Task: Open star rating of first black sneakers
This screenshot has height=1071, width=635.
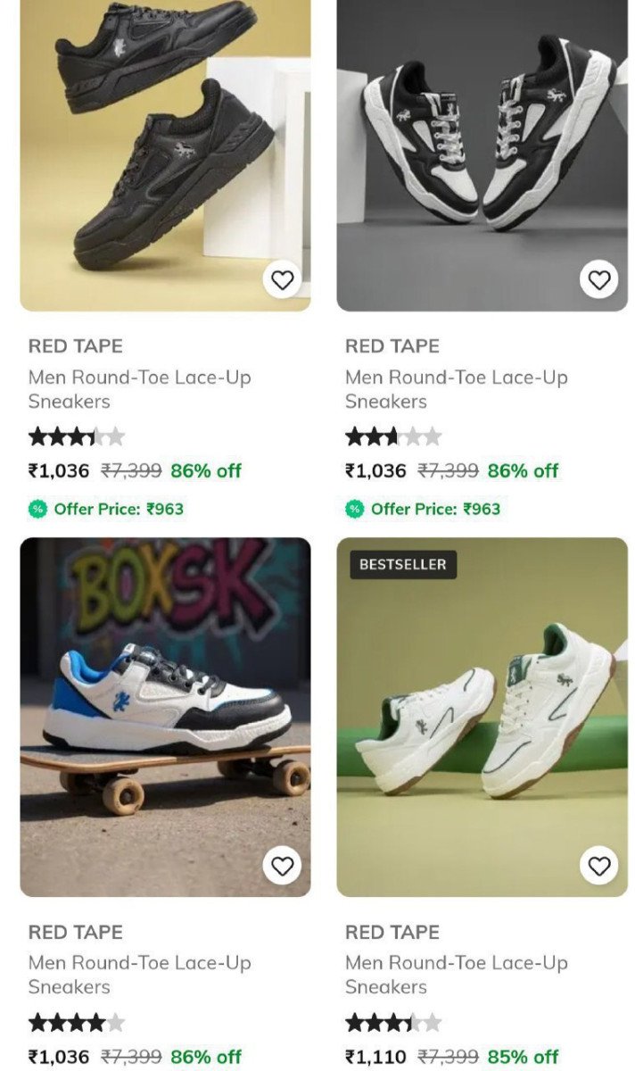Action: [x=77, y=437]
